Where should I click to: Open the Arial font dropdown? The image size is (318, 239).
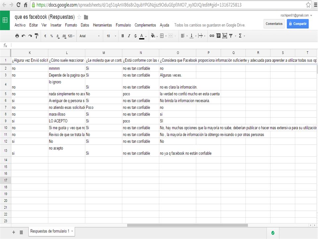[89, 36]
